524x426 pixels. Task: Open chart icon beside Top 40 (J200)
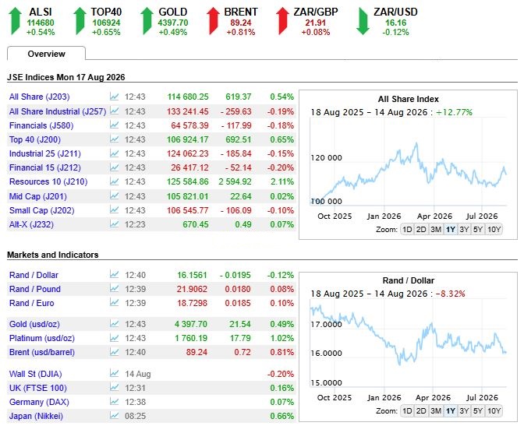coord(115,139)
